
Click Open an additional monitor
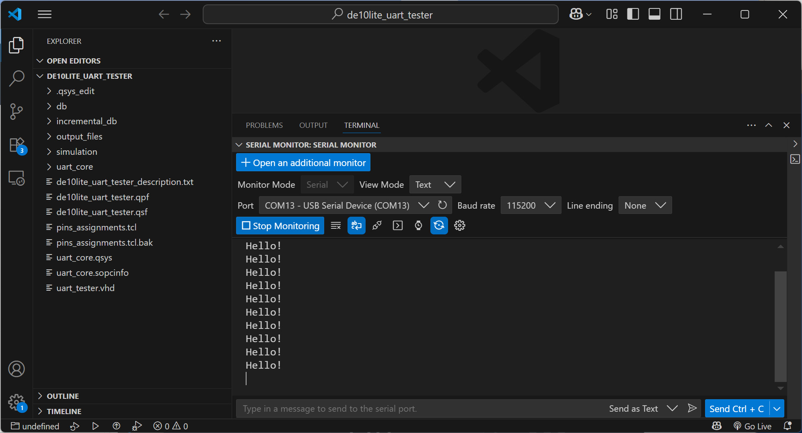[303, 163]
